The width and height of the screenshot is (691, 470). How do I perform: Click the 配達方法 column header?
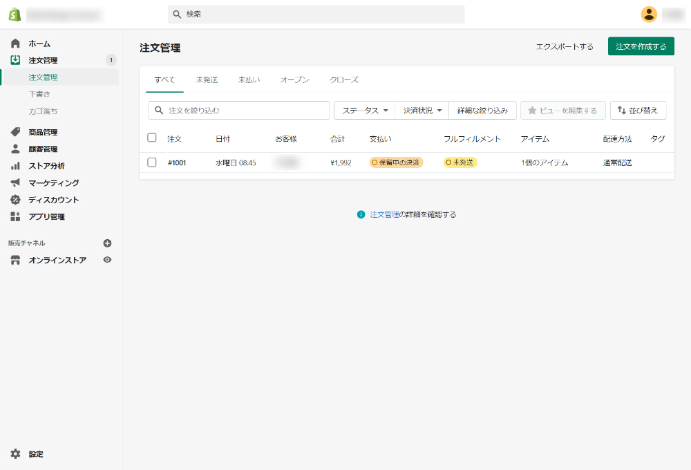click(x=617, y=139)
